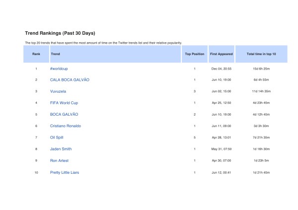Screen dimensions: 298x210
Task: Click the First Appeared column header
Action: point(221,53)
